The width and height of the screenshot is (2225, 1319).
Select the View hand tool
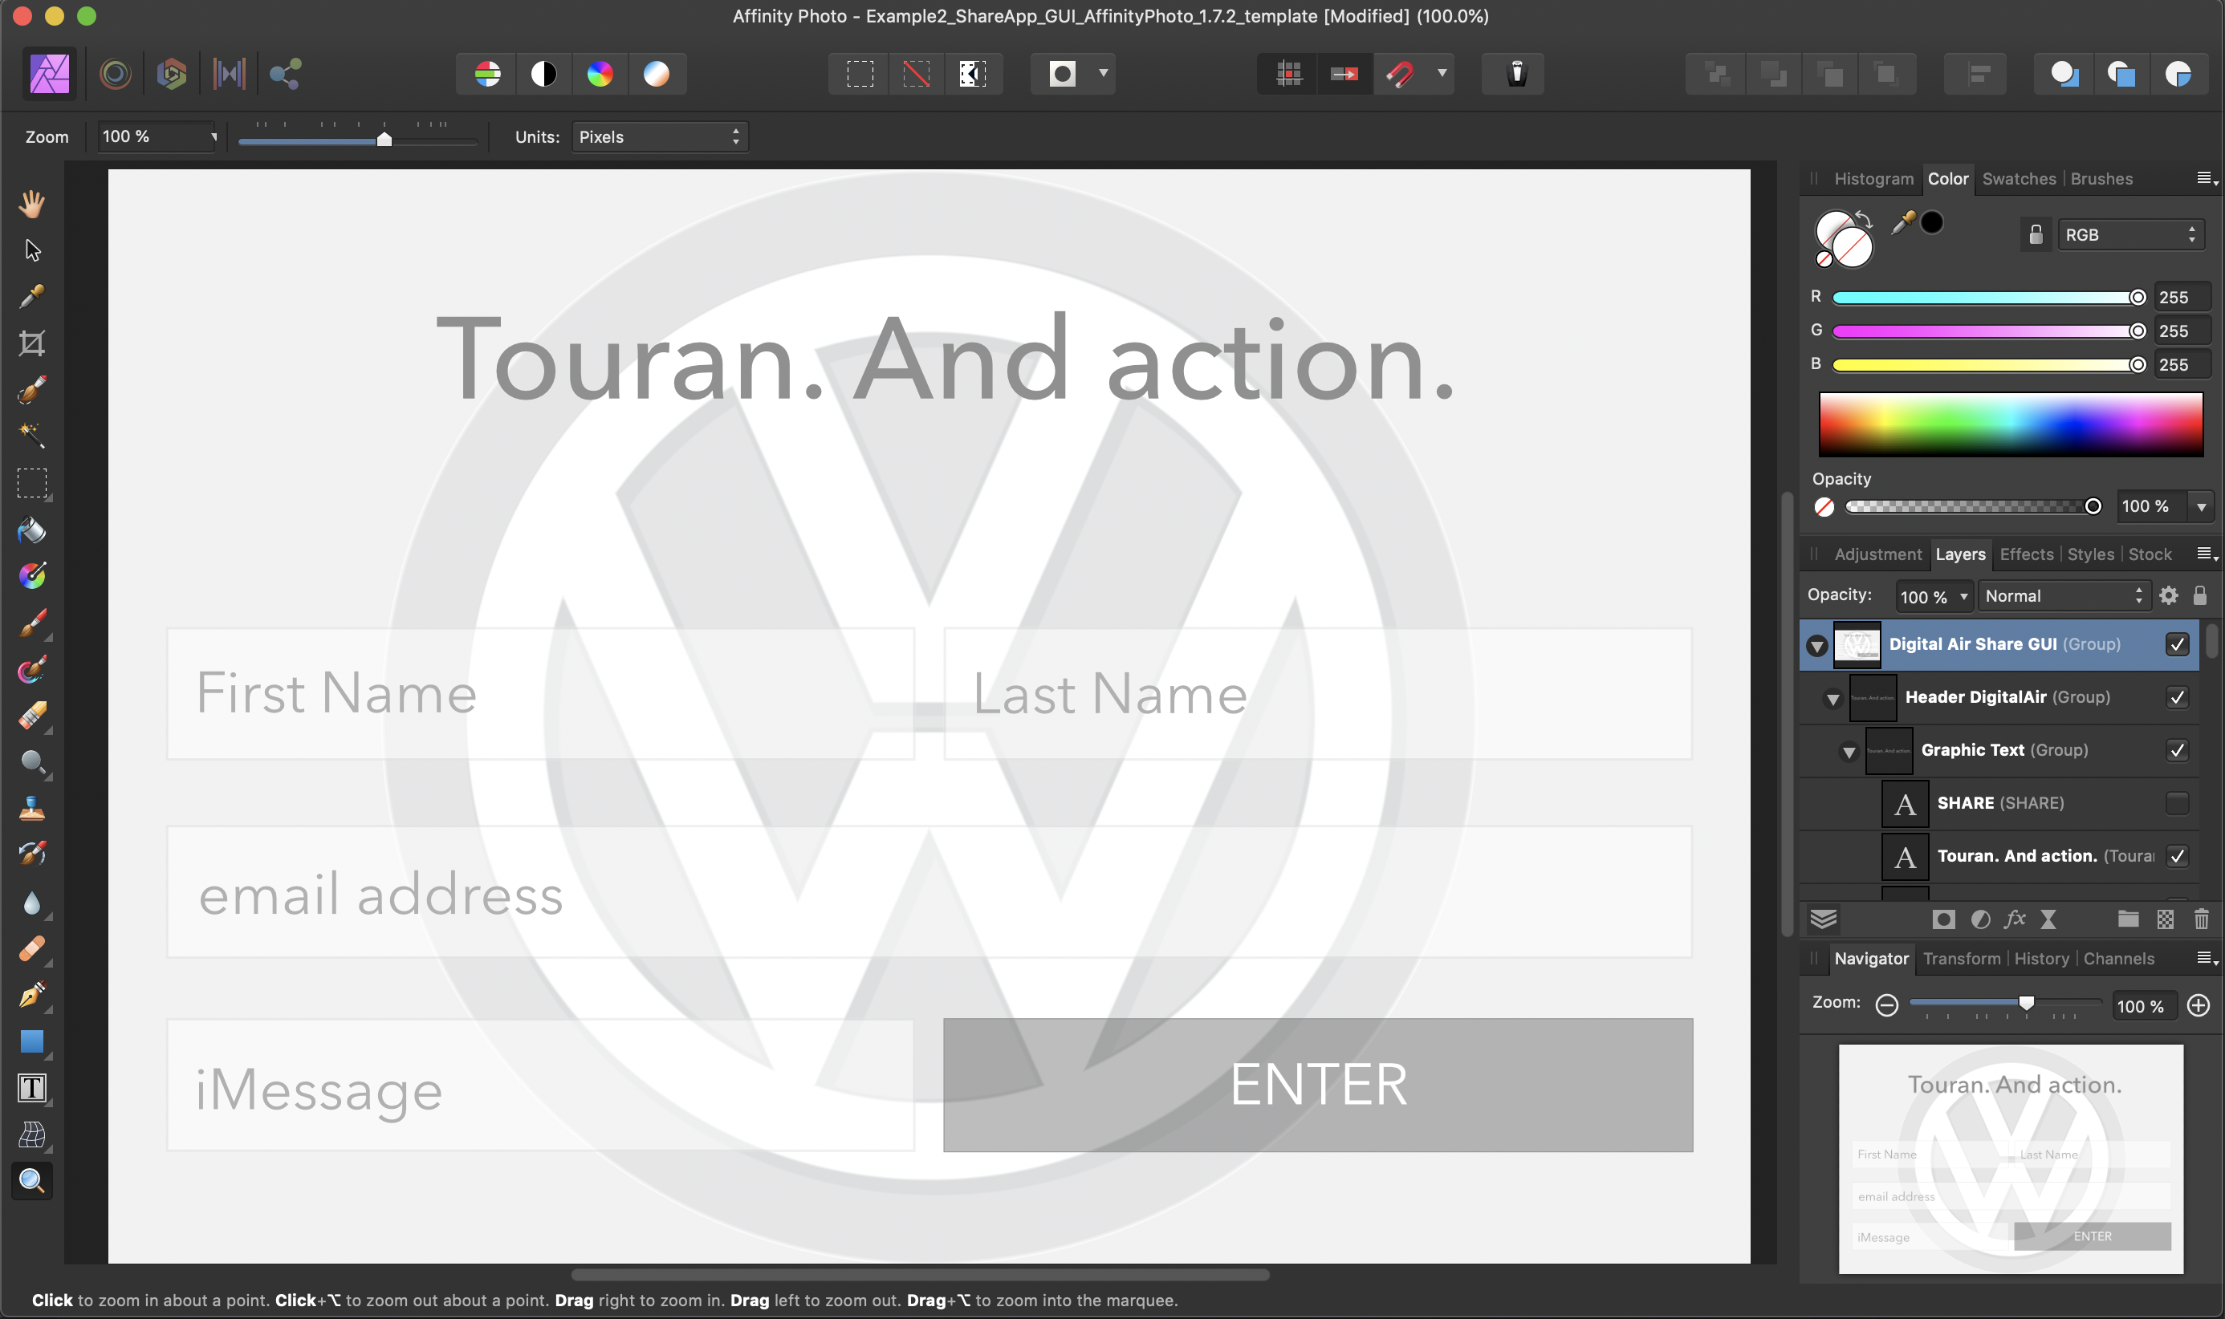pos(32,204)
